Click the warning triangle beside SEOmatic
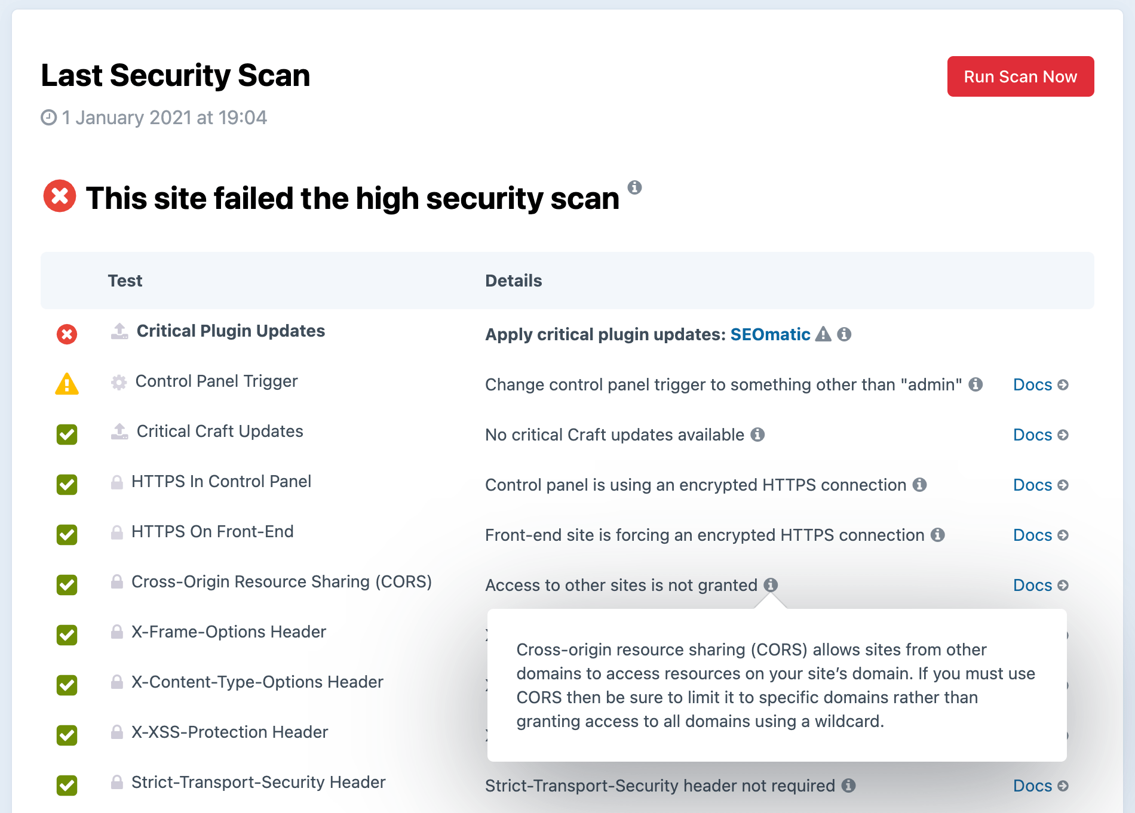The image size is (1135, 813). point(823,334)
